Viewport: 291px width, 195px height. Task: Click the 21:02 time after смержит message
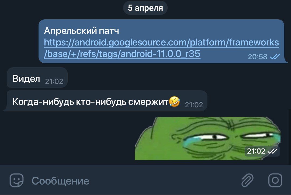point(194,105)
